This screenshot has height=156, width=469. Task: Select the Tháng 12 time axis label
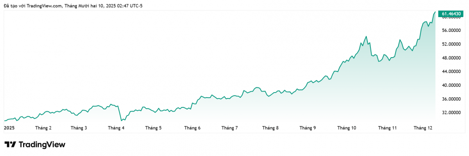[x=423, y=128]
